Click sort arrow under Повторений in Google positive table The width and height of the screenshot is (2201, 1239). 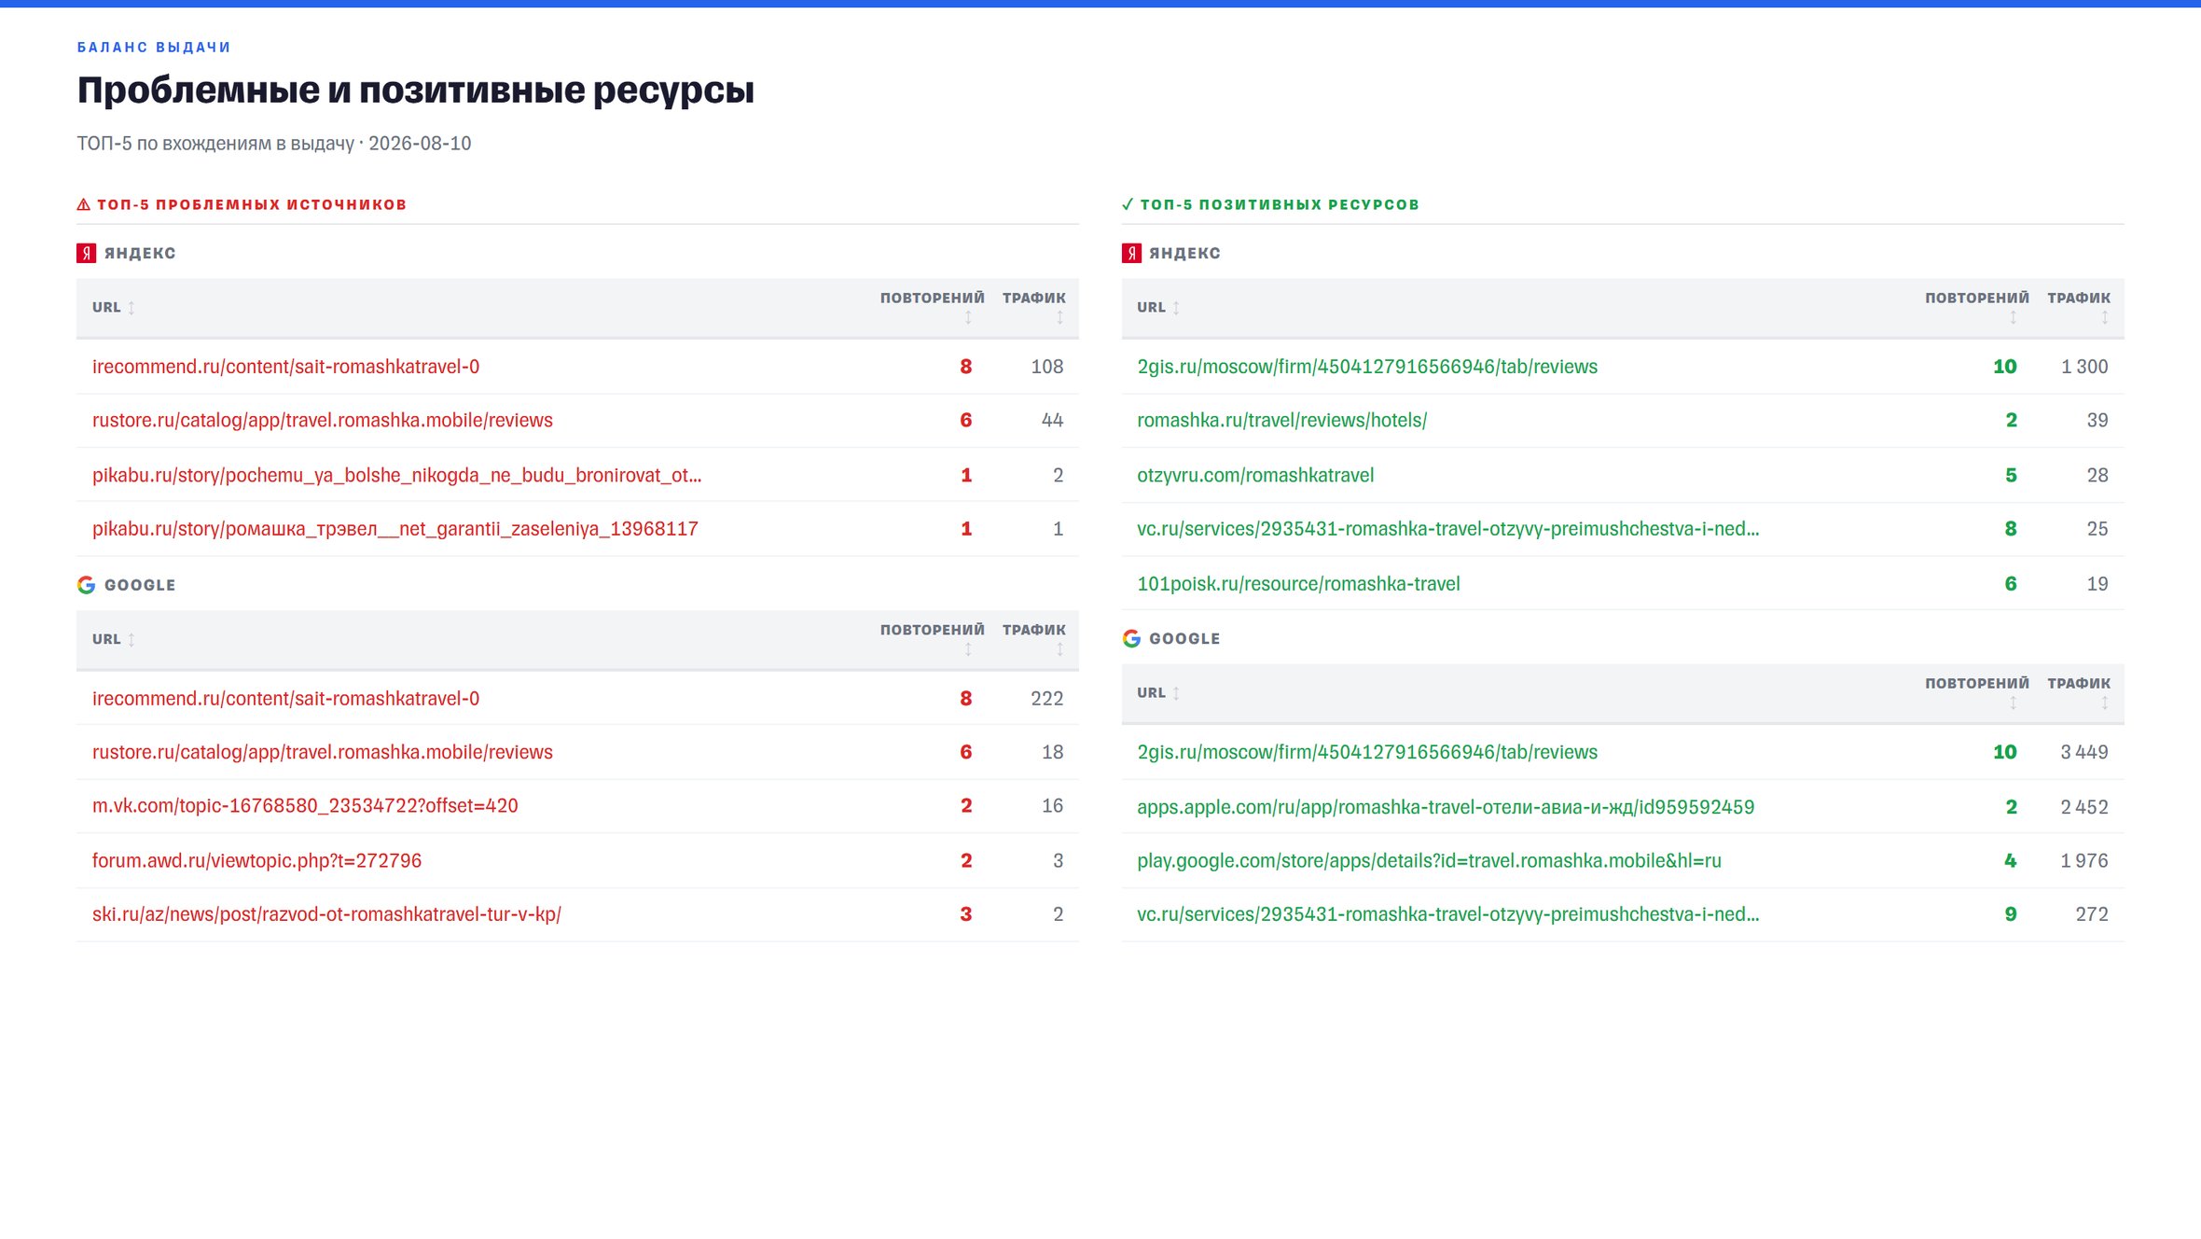click(x=2013, y=703)
